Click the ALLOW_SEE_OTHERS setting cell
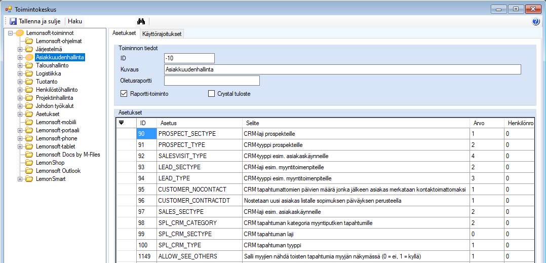The height and width of the screenshot is (263, 546). coord(200,256)
